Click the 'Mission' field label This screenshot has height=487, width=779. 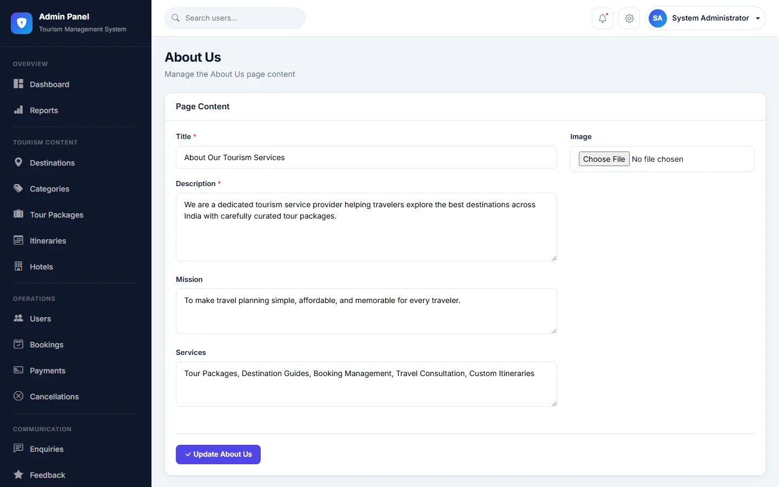point(189,279)
